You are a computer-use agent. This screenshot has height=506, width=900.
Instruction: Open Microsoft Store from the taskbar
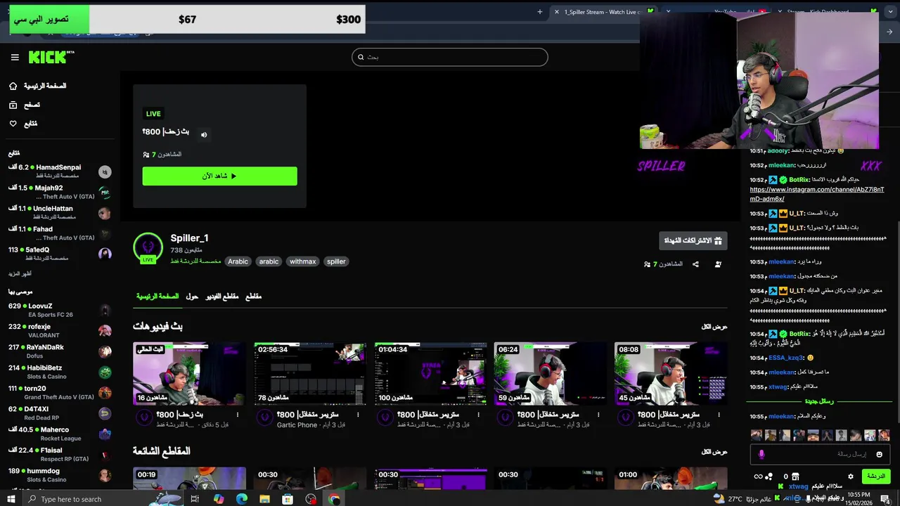[x=288, y=499]
